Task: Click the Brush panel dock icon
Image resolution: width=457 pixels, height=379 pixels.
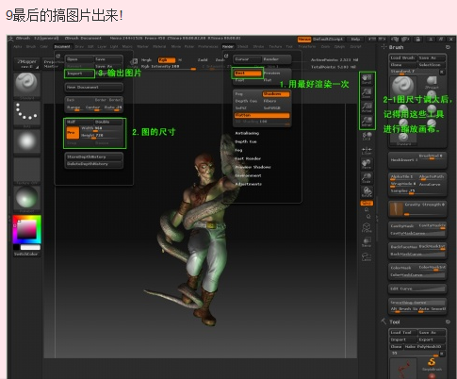Action: click(448, 47)
